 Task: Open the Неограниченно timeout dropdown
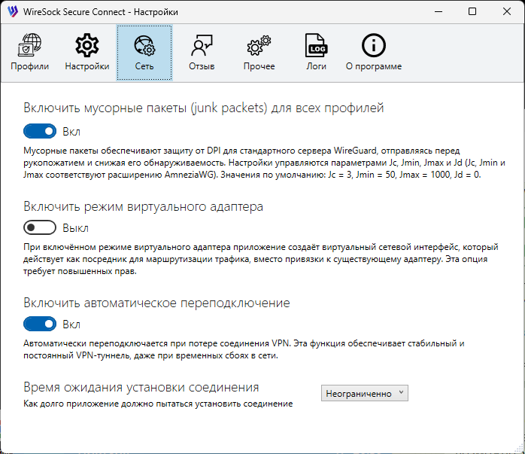coord(365,393)
